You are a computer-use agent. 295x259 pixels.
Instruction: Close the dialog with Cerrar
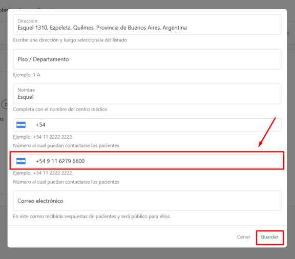tap(244, 237)
